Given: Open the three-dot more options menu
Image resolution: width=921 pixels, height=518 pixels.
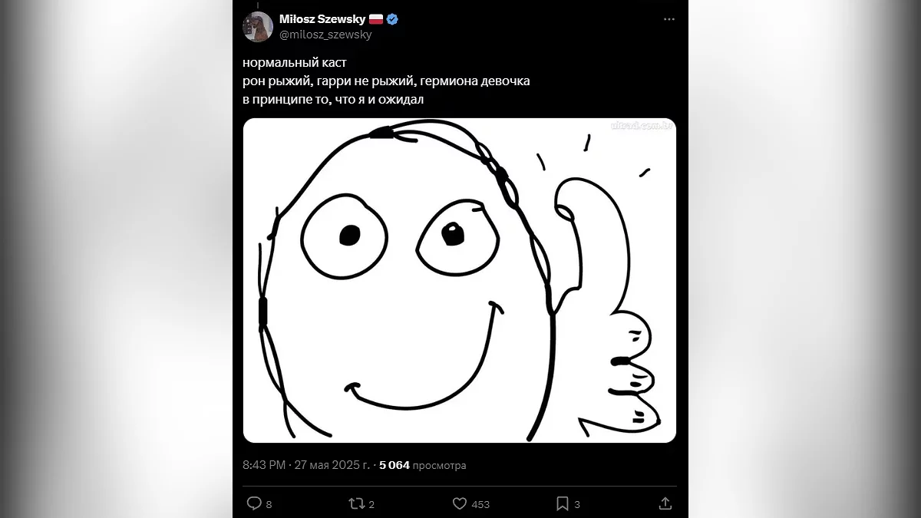Looking at the screenshot, I should (669, 19).
